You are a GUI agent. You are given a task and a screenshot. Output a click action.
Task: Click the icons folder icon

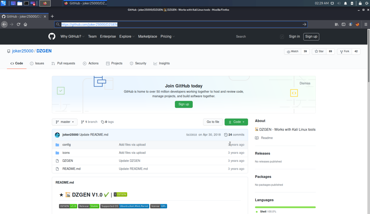pos(57,153)
